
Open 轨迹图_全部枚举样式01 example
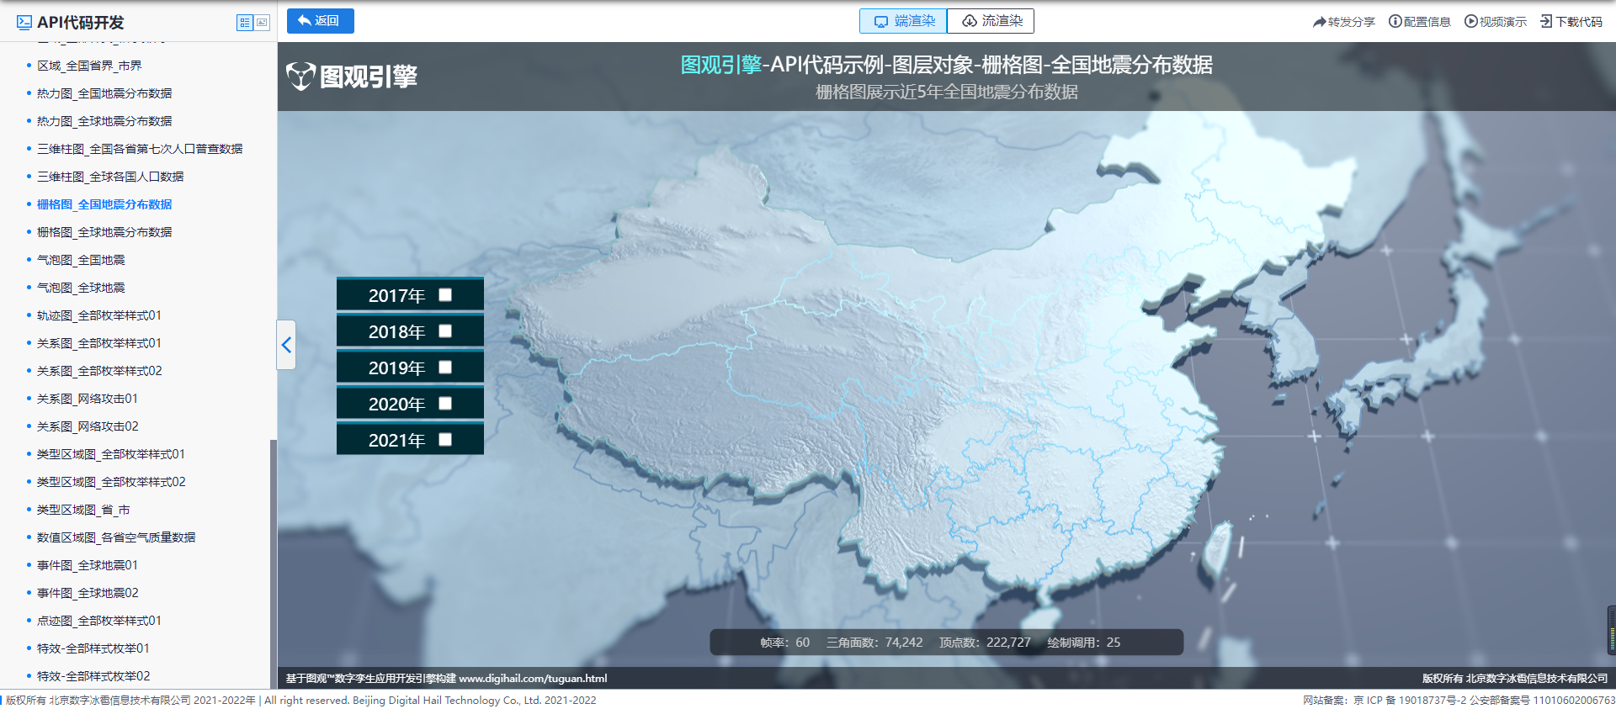pos(99,315)
